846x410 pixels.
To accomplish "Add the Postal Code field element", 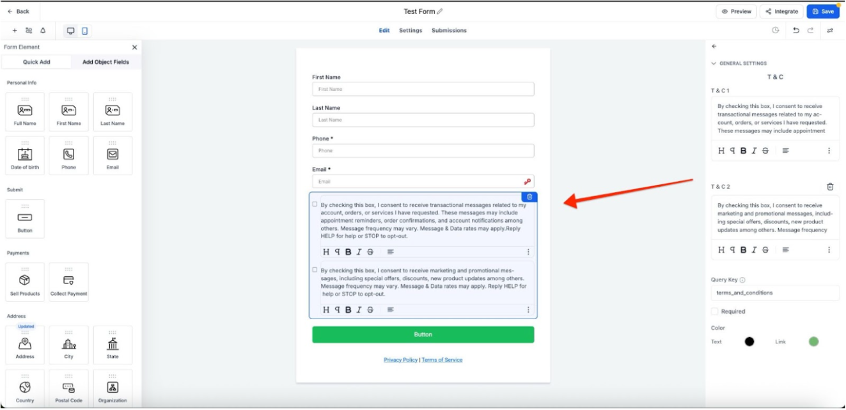I will (x=69, y=389).
